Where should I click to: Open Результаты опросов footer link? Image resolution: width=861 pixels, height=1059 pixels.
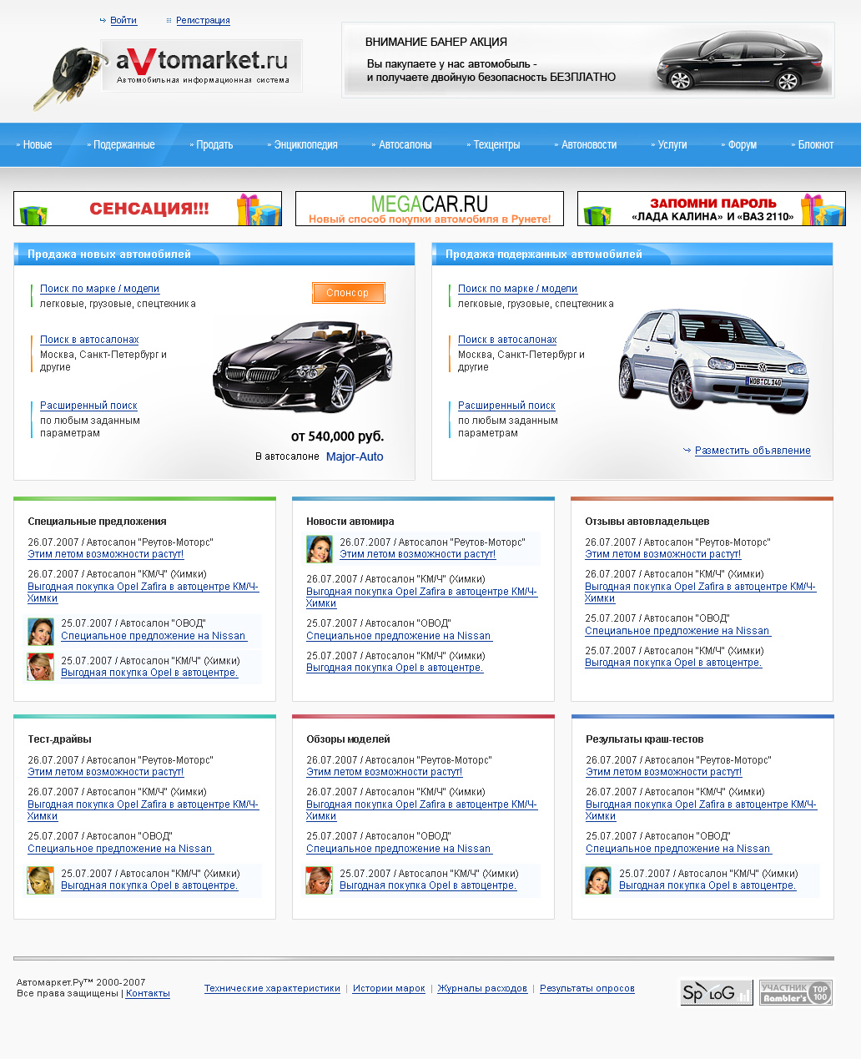click(x=587, y=988)
